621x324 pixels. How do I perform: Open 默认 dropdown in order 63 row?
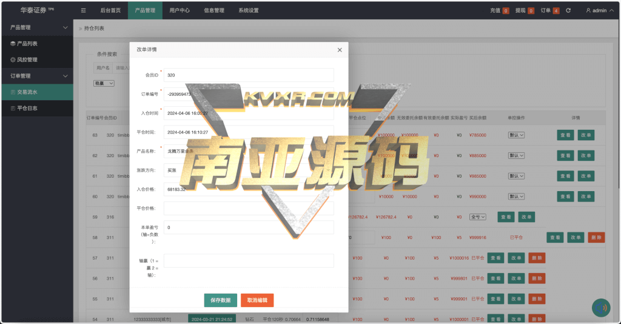pos(517,135)
